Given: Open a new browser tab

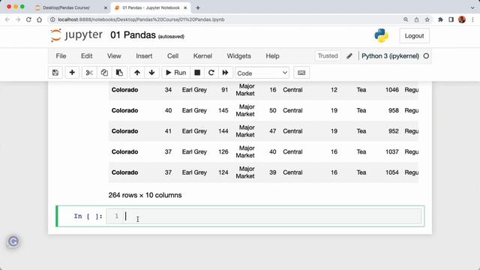Looking at the screenshot, I should click(198, 8).
